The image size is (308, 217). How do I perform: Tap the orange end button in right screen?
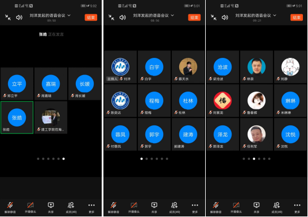coord(297,17)
